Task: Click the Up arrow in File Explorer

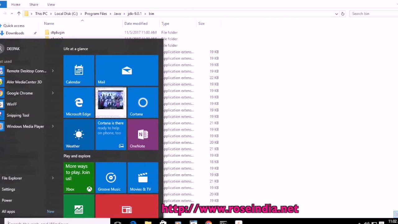Action: 19,14
